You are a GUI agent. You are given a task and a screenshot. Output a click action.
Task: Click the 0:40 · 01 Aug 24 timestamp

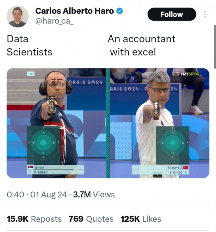click(x=37, y=194)
